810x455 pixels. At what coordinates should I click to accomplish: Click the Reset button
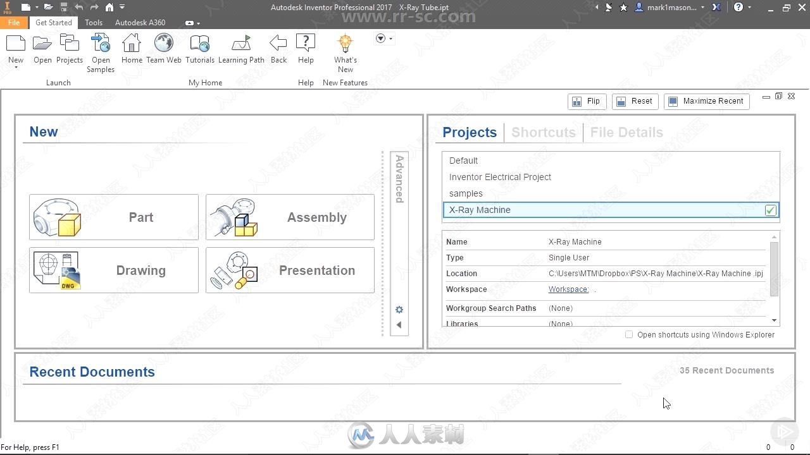pyautogui.click(x=635, y=101)
